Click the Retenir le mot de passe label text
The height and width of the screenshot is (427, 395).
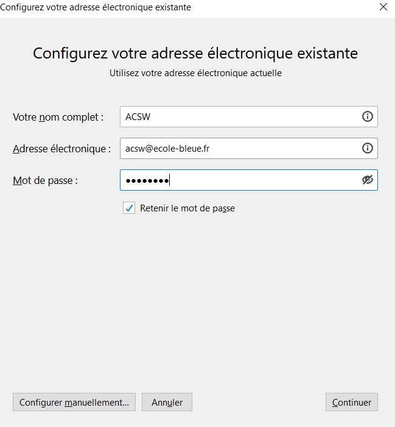coord(187,208)
